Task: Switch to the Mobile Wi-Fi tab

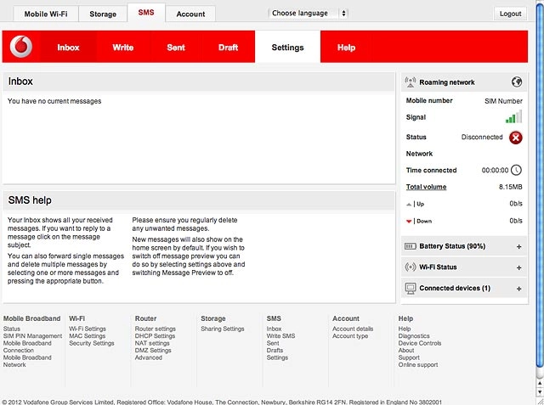Action: coord(46,14)
